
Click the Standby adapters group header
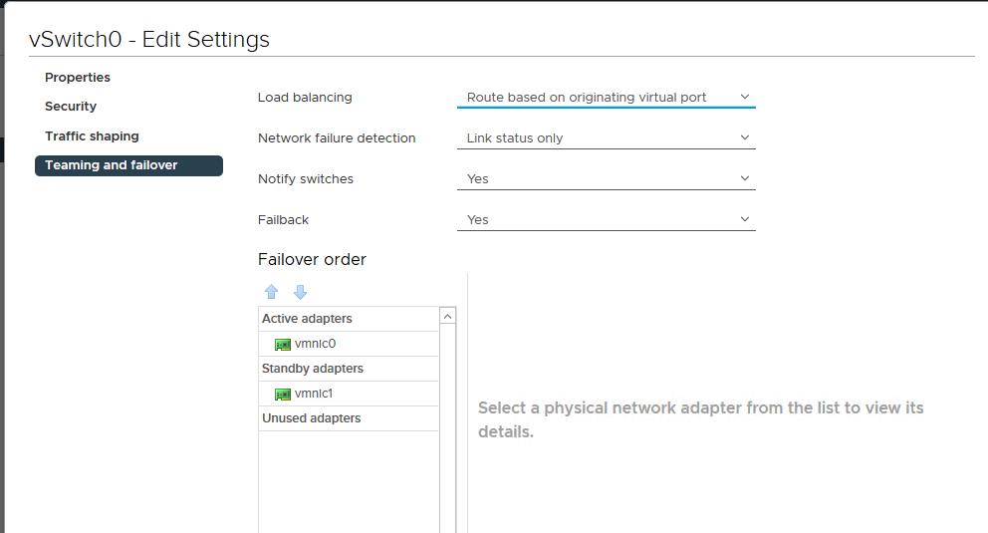click(313, 369)
